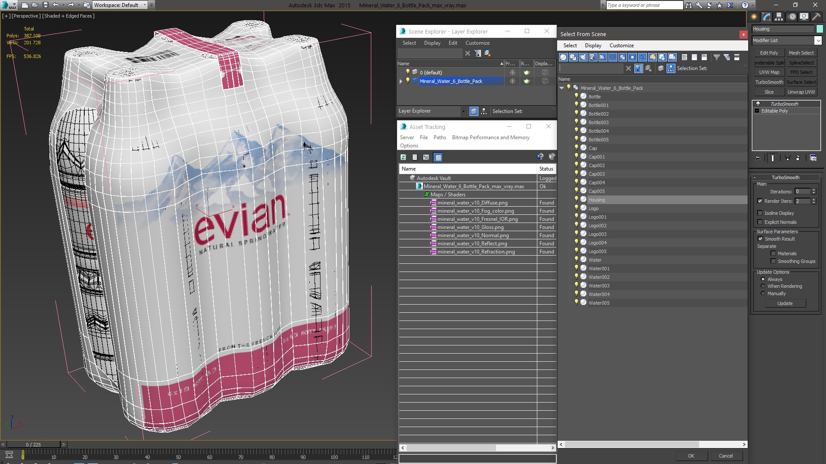Select When Rendering update option
This screenshot has width=826, height=464.
coord(763,286)
